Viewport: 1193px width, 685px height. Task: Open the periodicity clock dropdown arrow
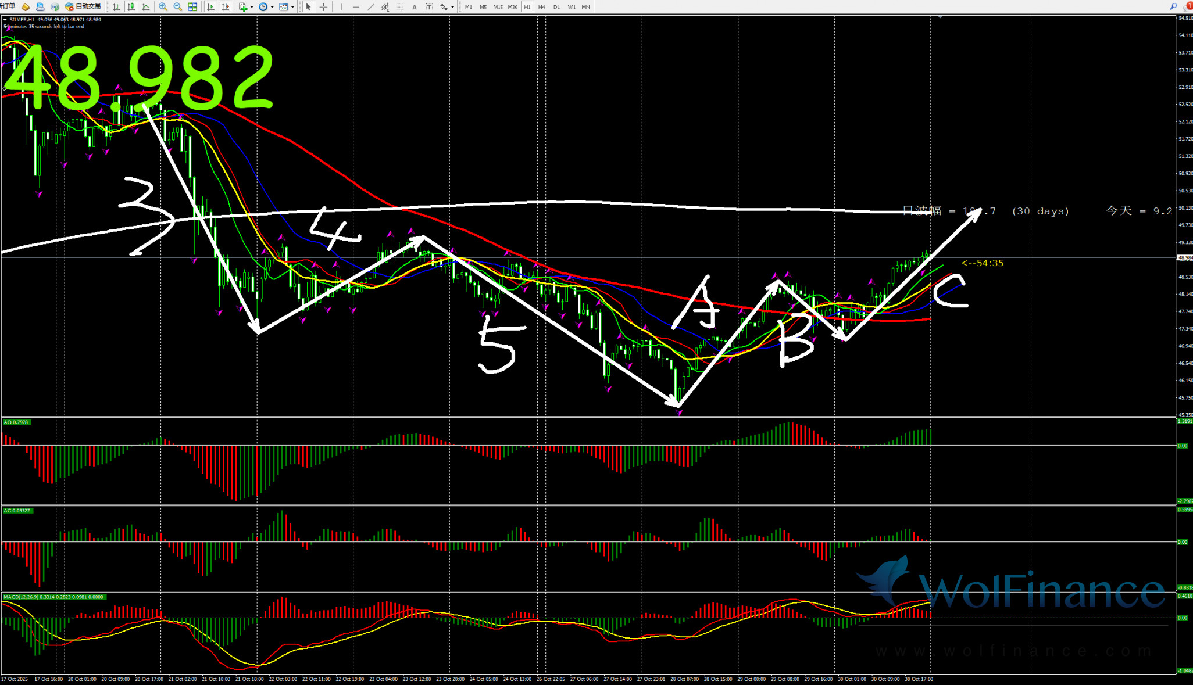coord(272,7)
